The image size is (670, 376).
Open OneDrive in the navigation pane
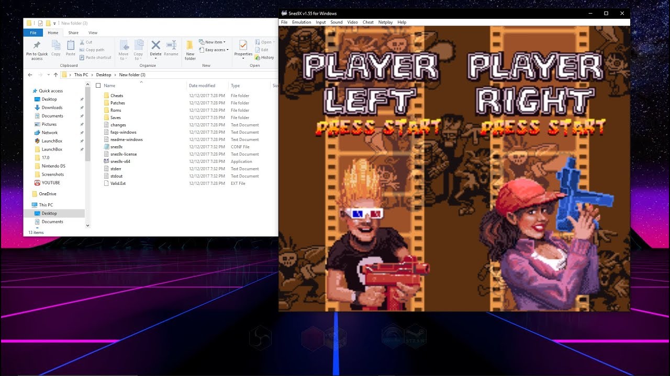pos(44,194)
